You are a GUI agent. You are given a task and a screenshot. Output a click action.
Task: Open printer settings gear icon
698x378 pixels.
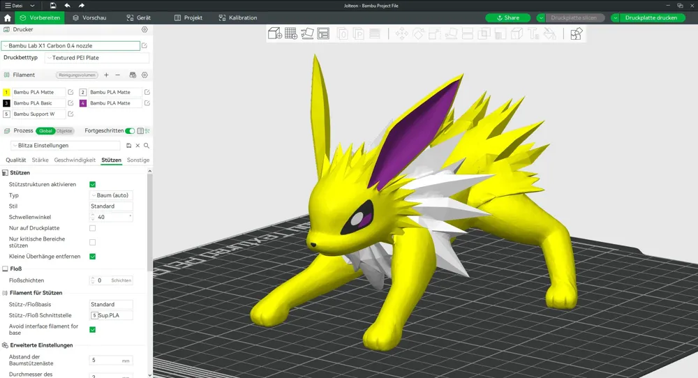(x=144, y=29)
